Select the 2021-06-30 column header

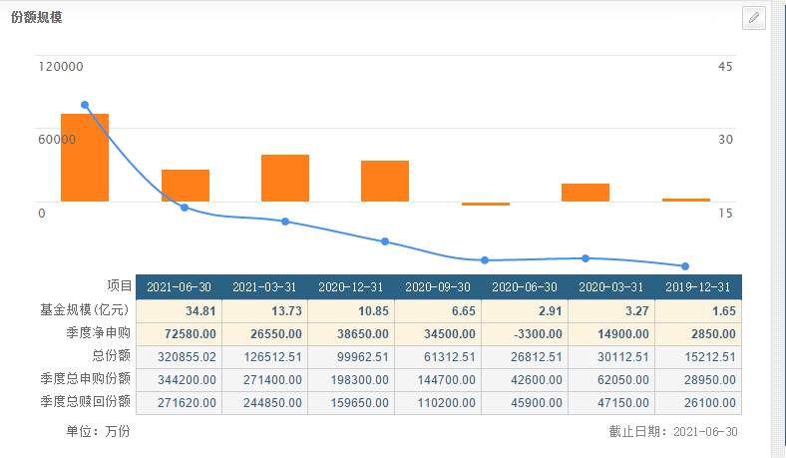click(x=180, y=286)
